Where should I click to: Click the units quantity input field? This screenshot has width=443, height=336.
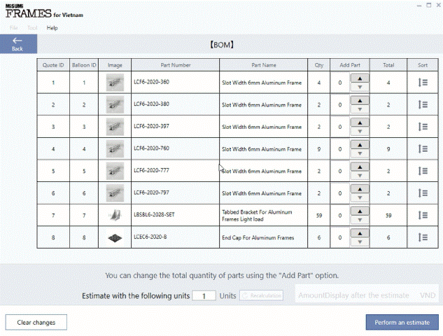point(204,296)
